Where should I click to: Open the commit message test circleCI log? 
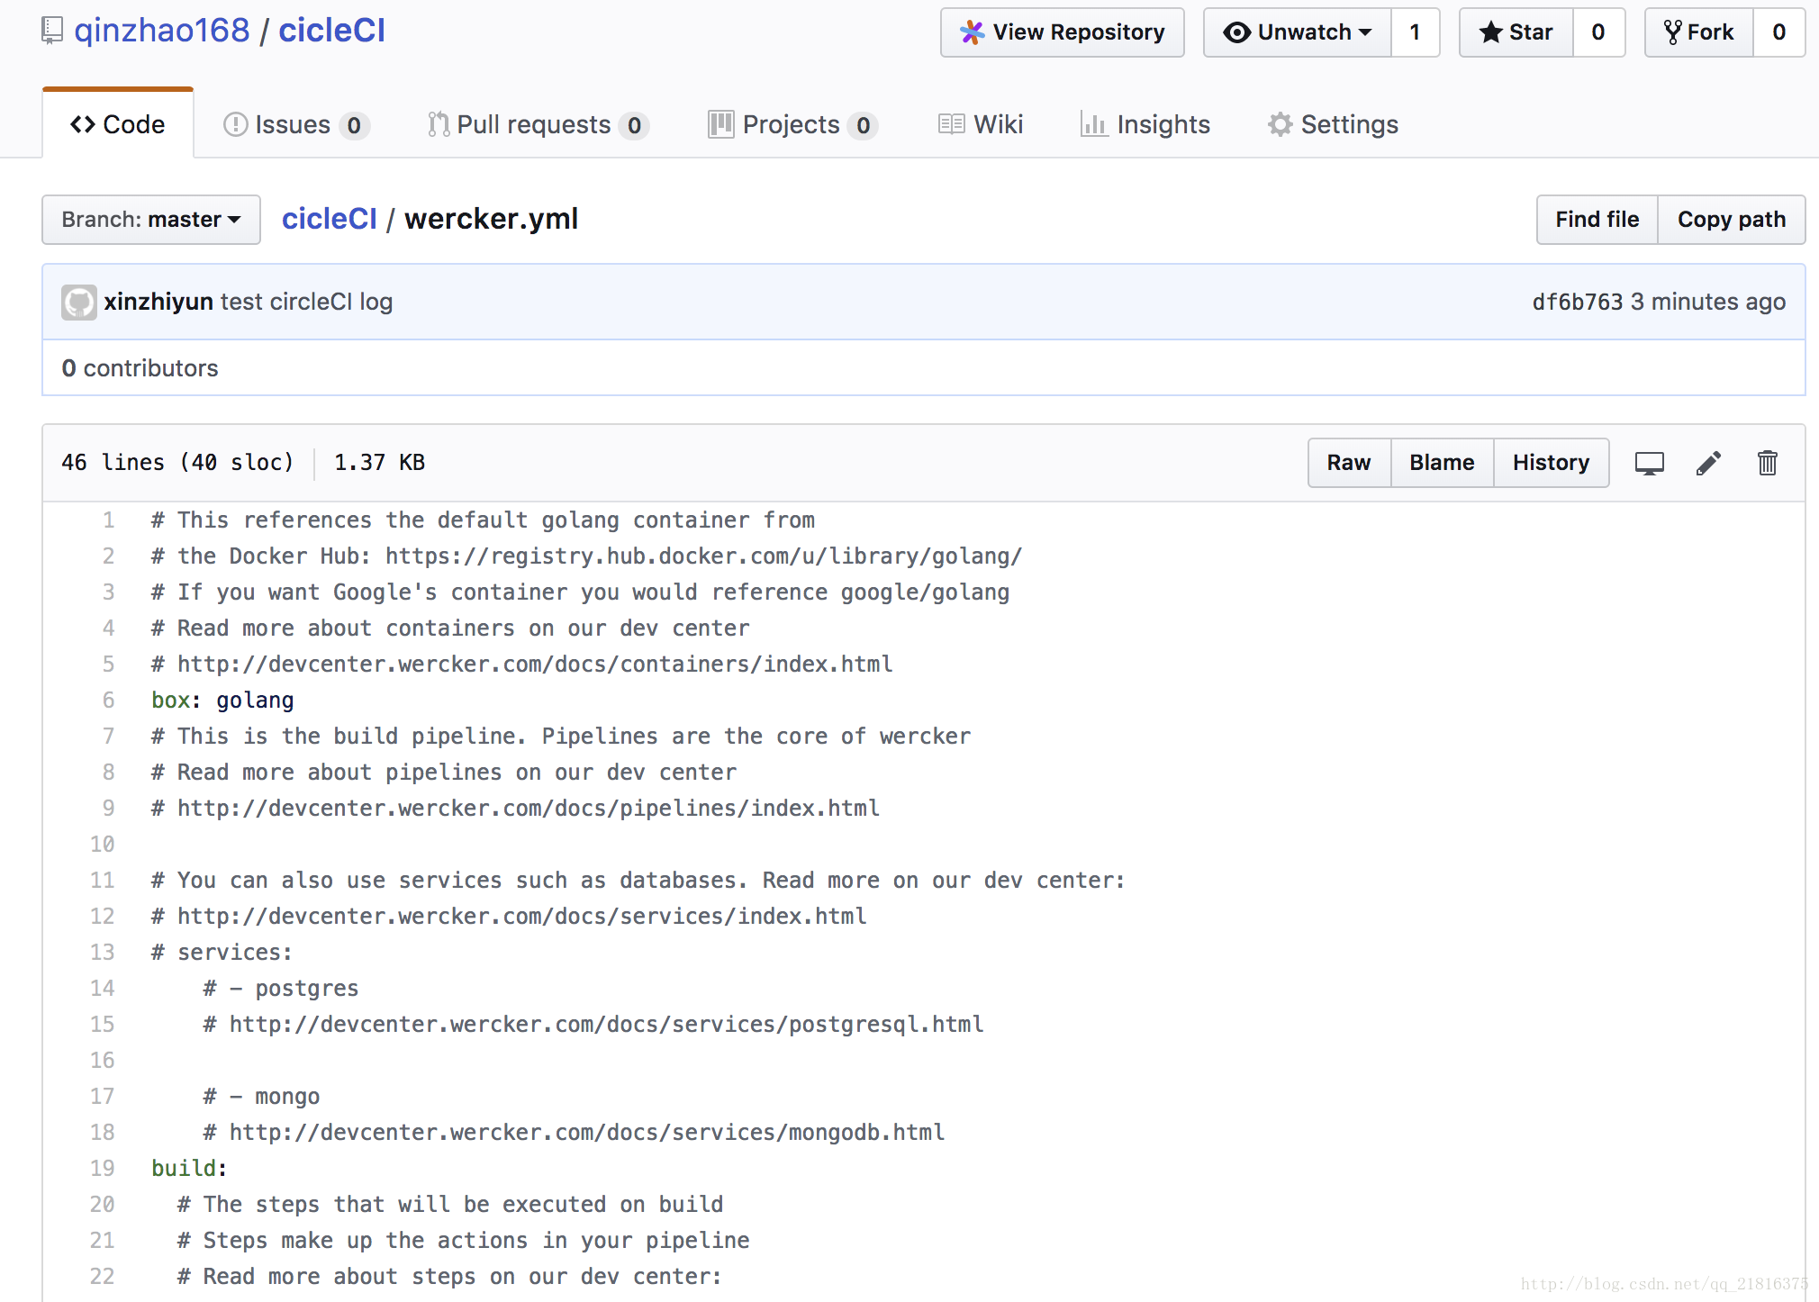pyautogui.click(x=306, y=302)
